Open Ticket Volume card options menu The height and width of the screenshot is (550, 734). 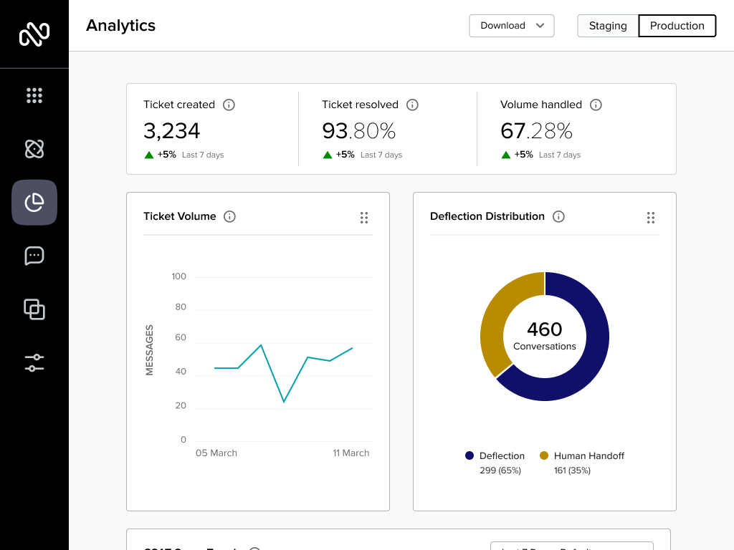click(x=364, y=218)
